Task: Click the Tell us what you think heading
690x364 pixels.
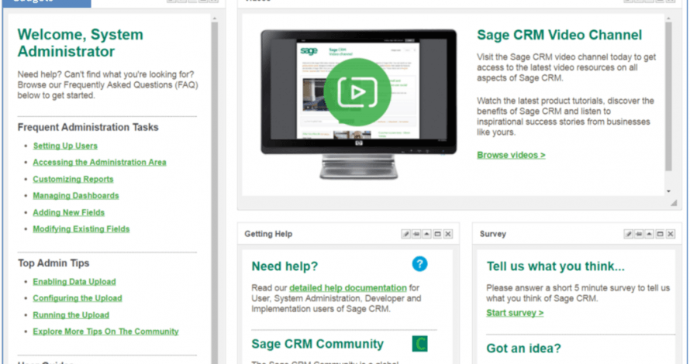Action: [x=555, y=266]
